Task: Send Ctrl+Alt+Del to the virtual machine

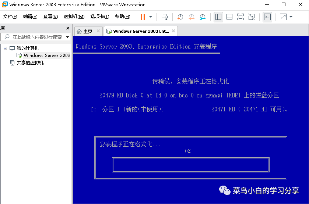Action: 165,17
